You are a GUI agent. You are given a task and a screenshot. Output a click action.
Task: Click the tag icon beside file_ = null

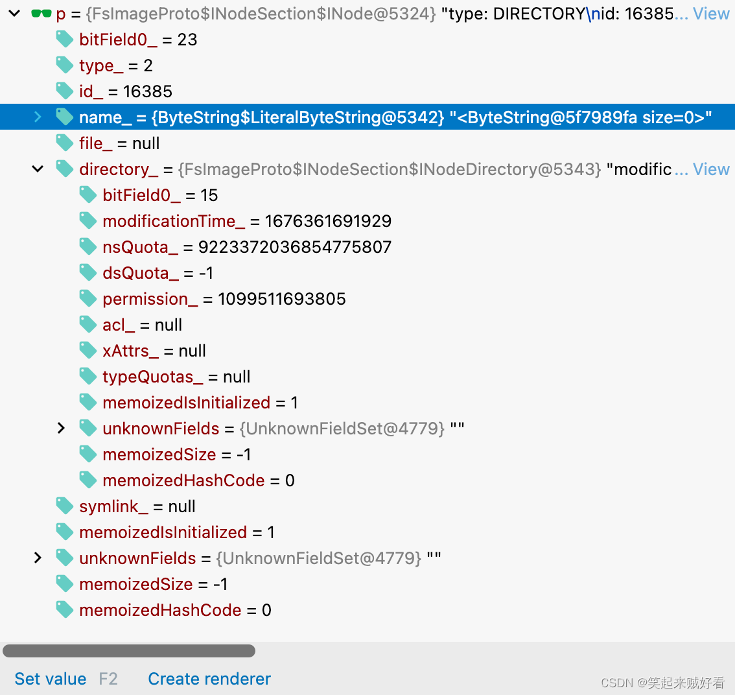pos(65,143)
